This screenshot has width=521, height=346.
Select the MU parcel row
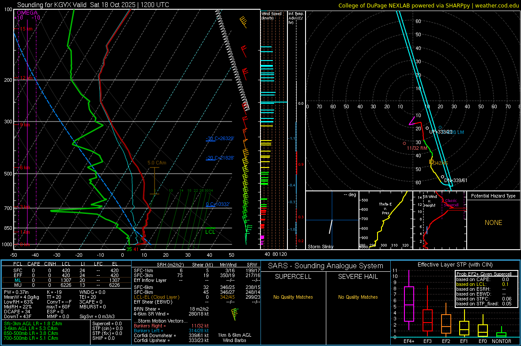(x=66, y=285)
